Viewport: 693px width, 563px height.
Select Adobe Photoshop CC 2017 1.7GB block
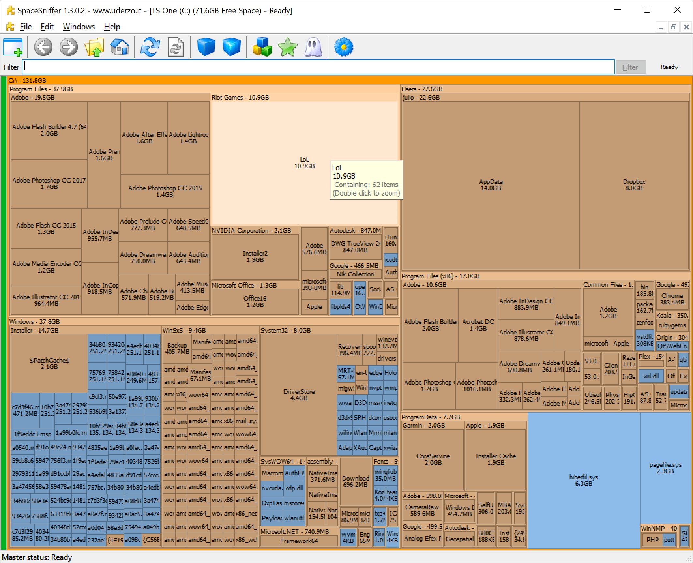pos(49,184)
